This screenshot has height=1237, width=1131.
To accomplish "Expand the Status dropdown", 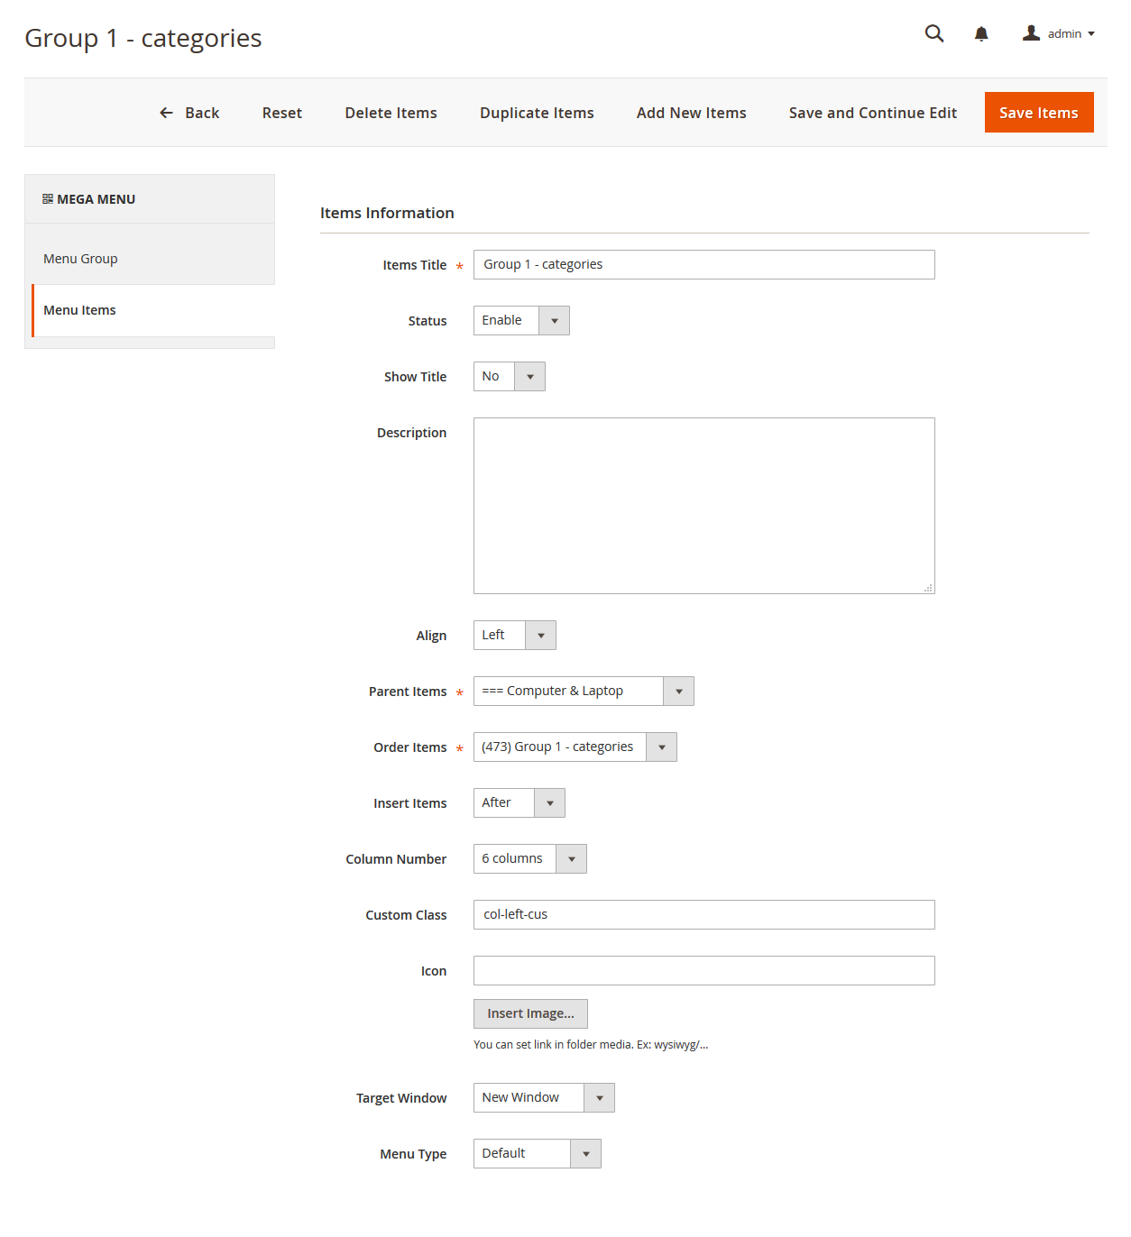I will coord(521,321).
